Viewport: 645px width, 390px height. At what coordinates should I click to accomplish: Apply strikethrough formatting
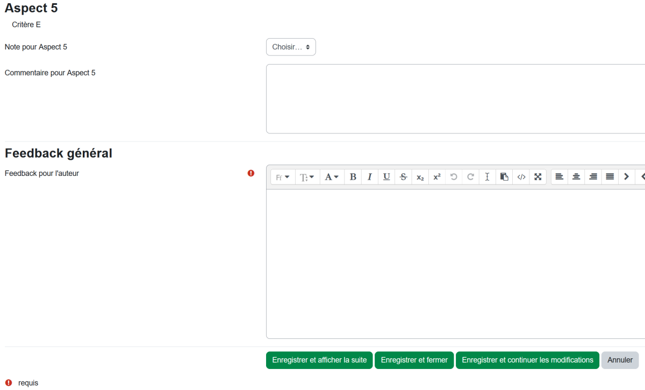[x=403, y=177]
